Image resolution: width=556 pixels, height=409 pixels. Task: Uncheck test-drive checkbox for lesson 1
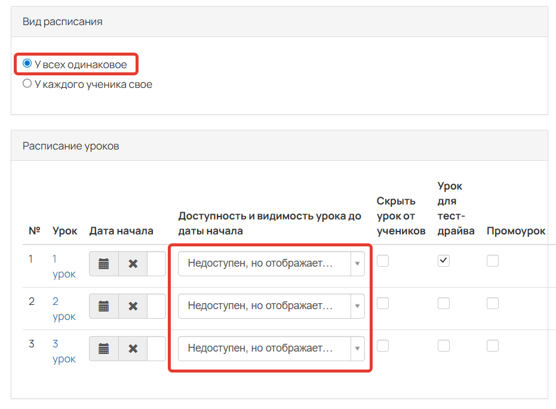[443, 261]
